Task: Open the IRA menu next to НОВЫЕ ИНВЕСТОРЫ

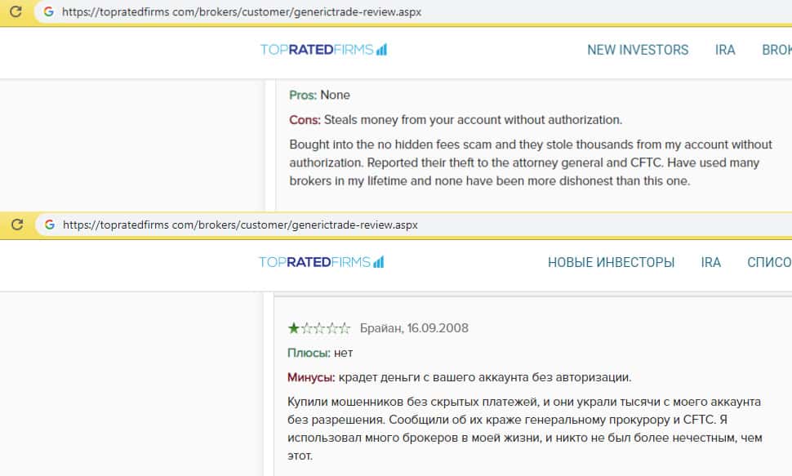Action: coord(710,262)
